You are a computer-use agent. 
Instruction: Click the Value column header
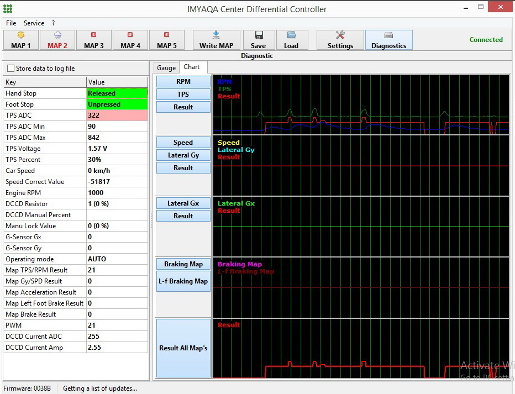tap(117, 82)
